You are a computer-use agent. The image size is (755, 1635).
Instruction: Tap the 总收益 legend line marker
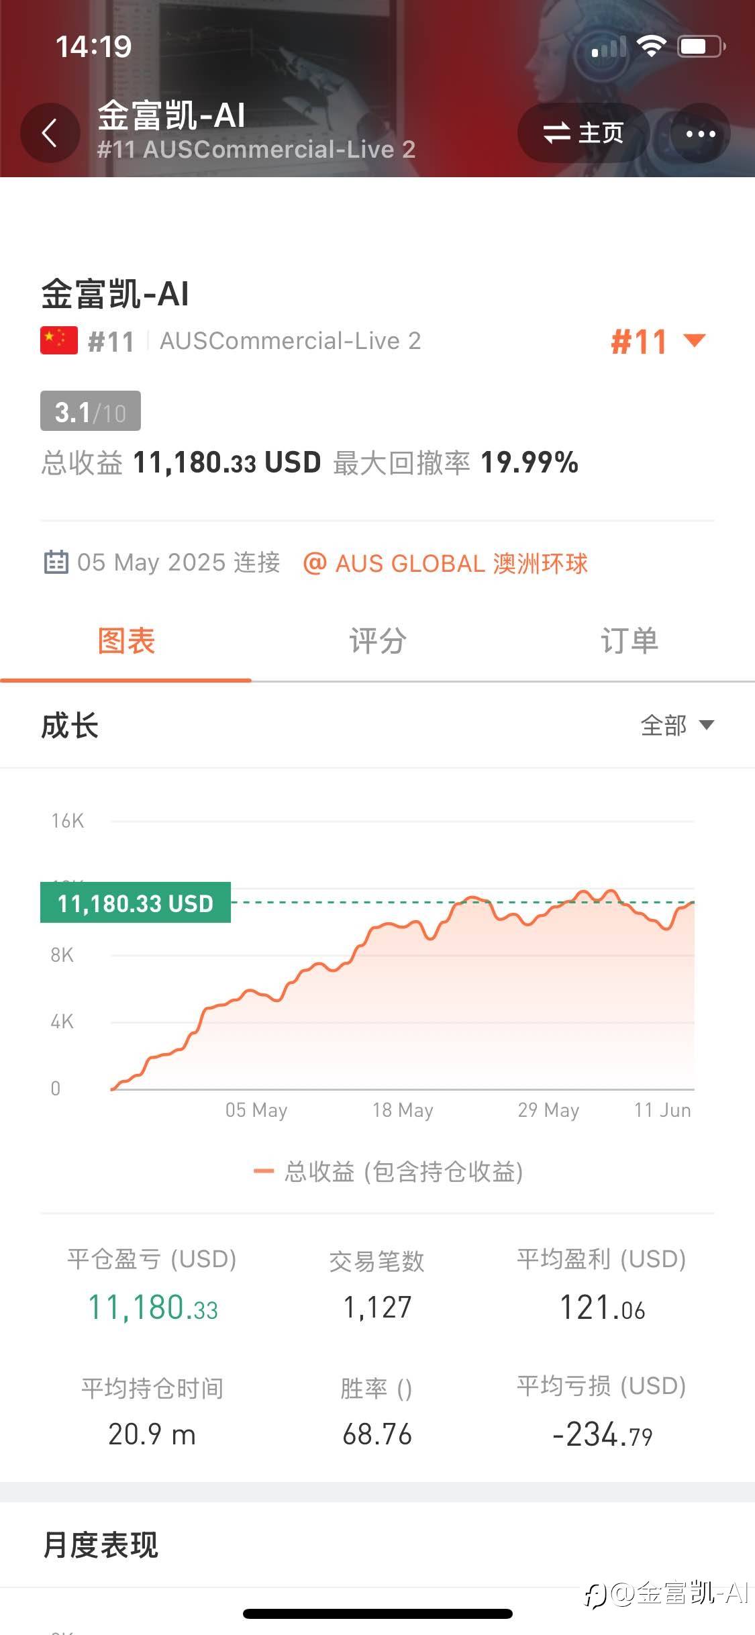pos(263,1172)
